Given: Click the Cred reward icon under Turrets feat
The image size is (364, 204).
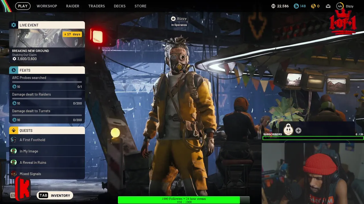Looking at the screenshot, I should pos(15,120).
